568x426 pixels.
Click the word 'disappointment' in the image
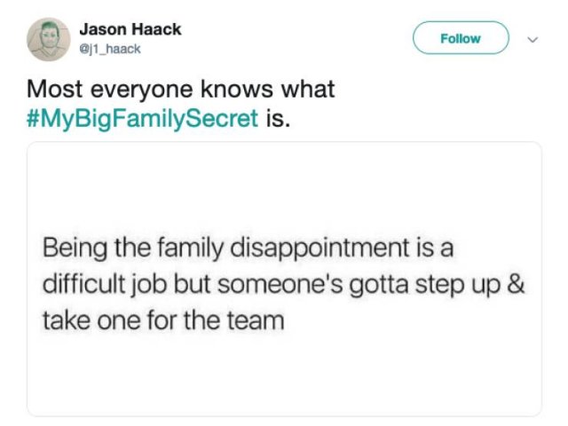point(320,248)
